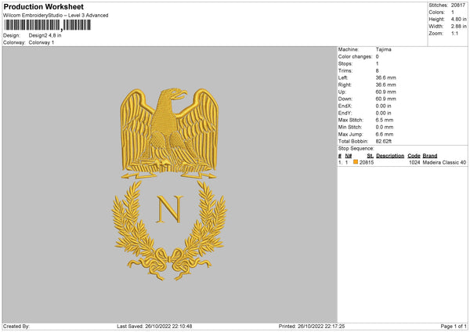Click the Height value 4.80 in
470x332 pixels.
click(x=458, y=19)
